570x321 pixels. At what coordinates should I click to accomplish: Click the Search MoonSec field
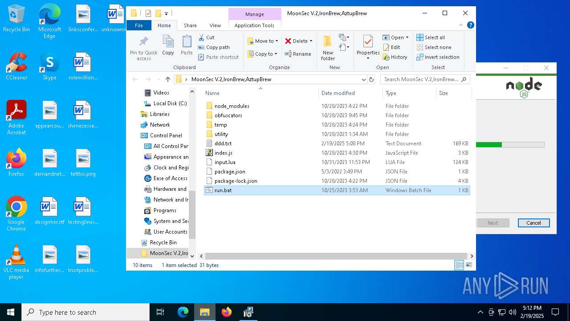click(425, 79)
